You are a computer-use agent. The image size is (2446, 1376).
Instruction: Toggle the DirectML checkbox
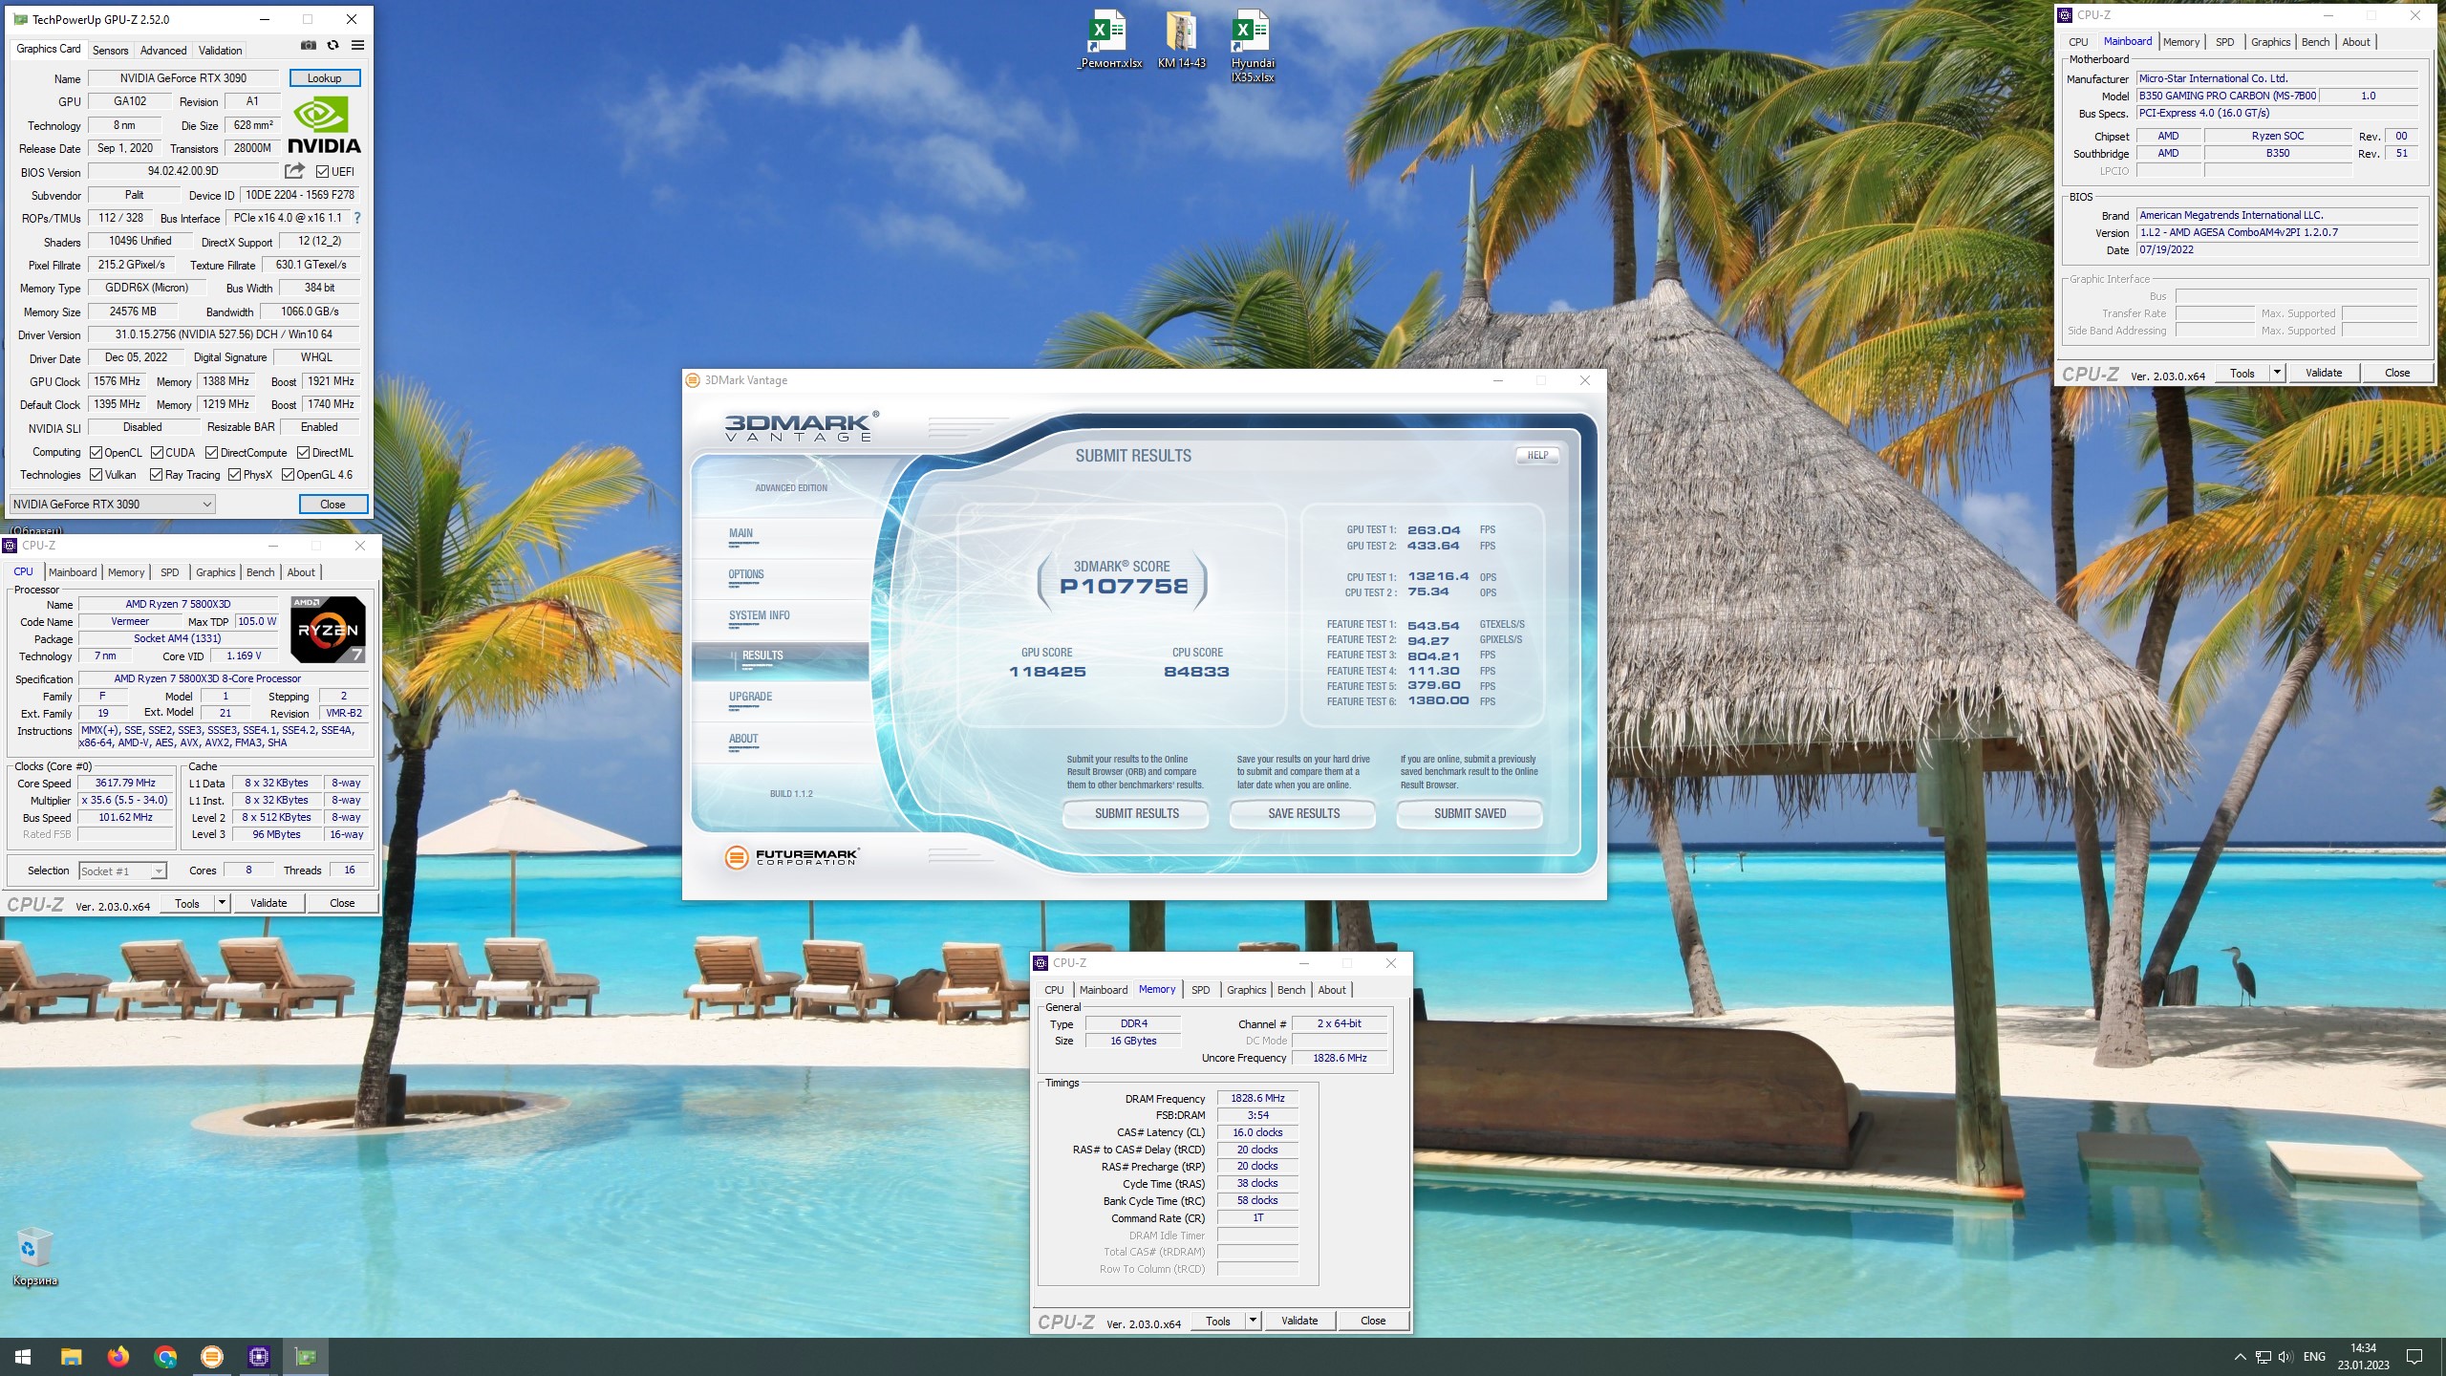point(303,453)
